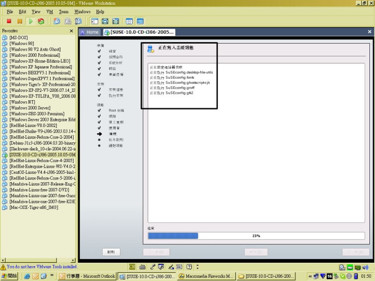Click the Full Screen toolbar icon

(105, 21)
